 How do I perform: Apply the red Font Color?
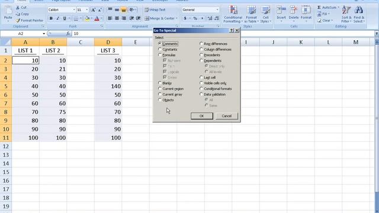[x=97, y=18]
